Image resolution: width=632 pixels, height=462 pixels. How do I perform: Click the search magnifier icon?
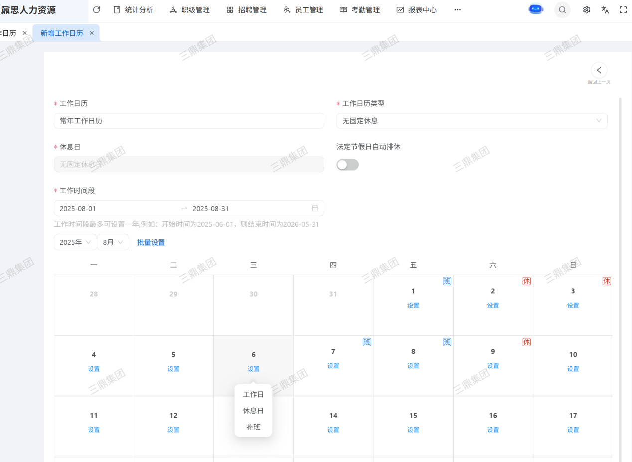(x=562, y=10)
